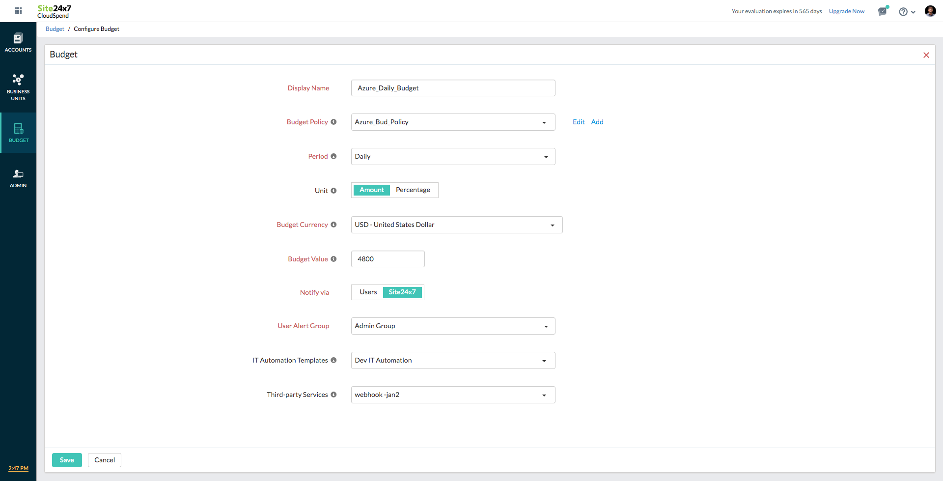Click the announcements megaphone icon
Screen dimensions: 943x481
click(883, 11)
